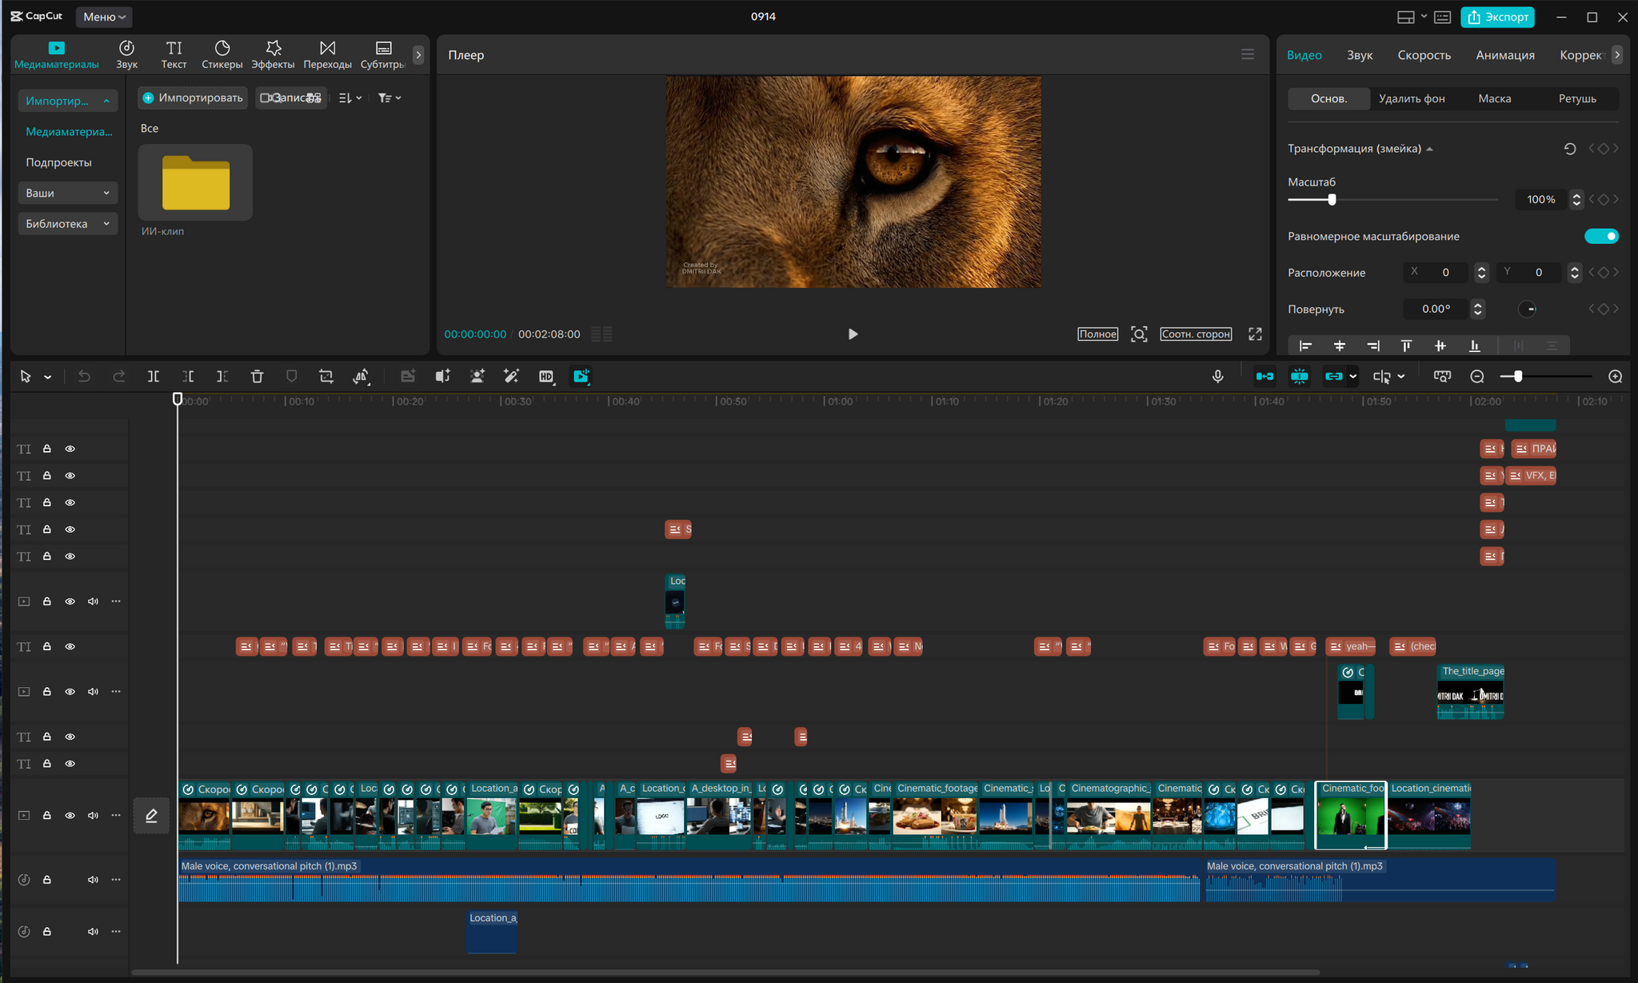The image size is (1638, 983).
Task: Click the Импортировать button
Action: pyautogui.click(x=193, y=98)
